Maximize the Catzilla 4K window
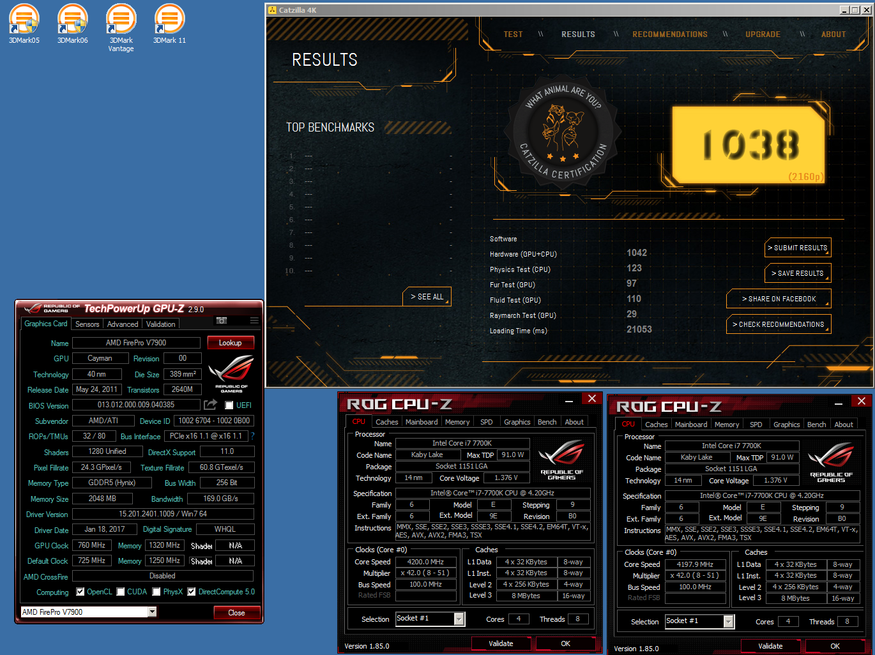The height and width of the screenshot is (655, 875). pyautogui.click(x=855, y=10)
